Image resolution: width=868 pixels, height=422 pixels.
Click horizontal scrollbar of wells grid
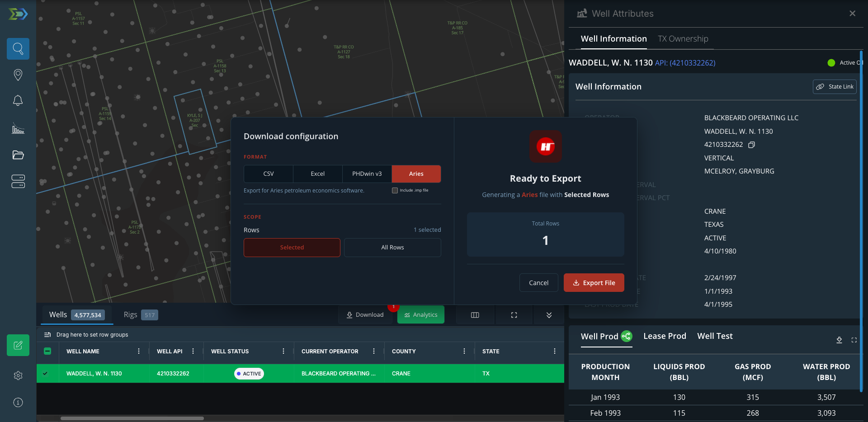132,418
